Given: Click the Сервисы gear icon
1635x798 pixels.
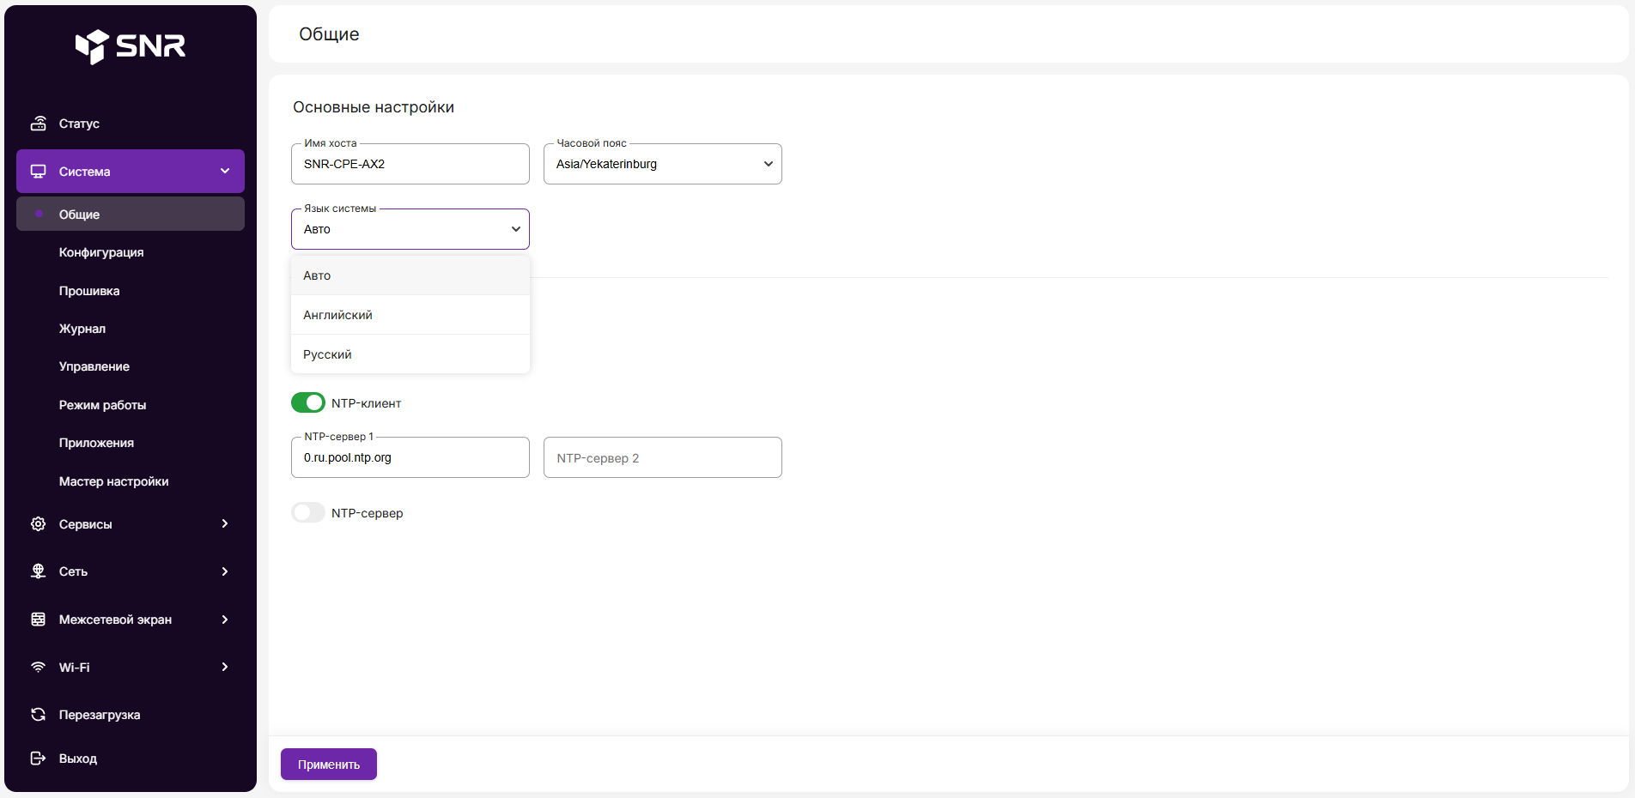Looking at the screenshot, I should pos(39,524).
